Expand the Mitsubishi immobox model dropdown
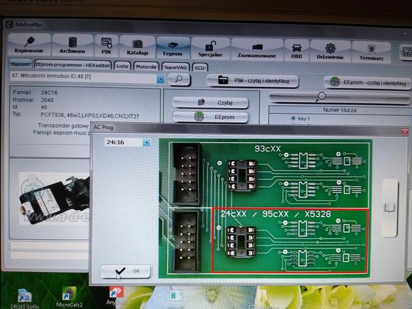This screenshot has height=309, width=412. point(160,79)
